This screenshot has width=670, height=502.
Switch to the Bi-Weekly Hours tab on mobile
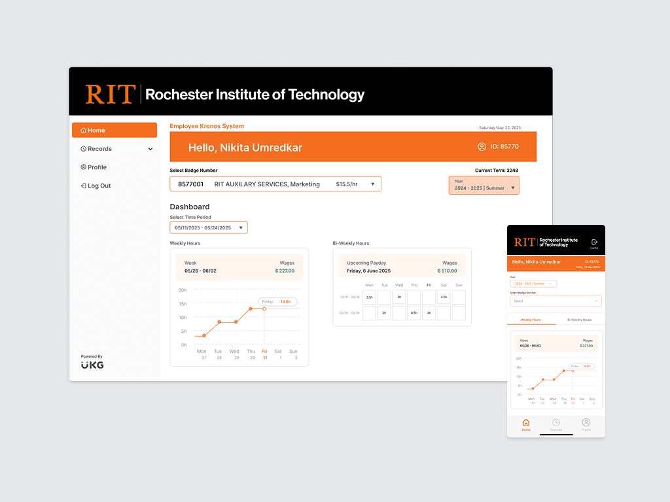click(580, 320)
